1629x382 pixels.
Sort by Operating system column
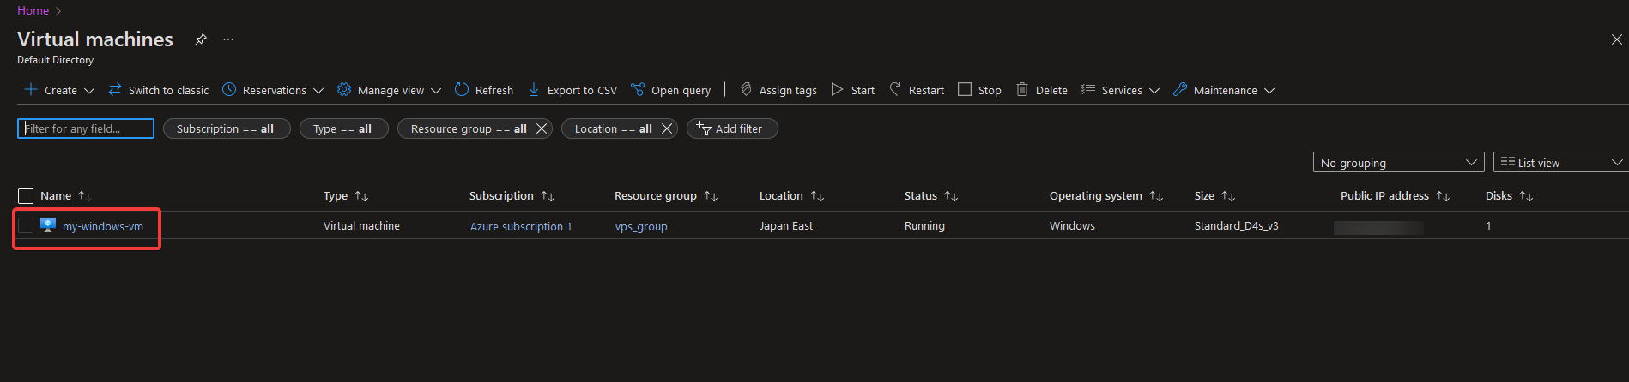(x=1106, y=196)
